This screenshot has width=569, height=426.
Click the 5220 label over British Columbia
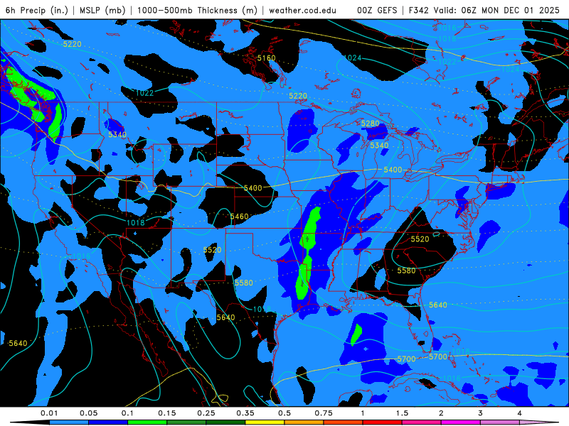[x=73, y=44]
